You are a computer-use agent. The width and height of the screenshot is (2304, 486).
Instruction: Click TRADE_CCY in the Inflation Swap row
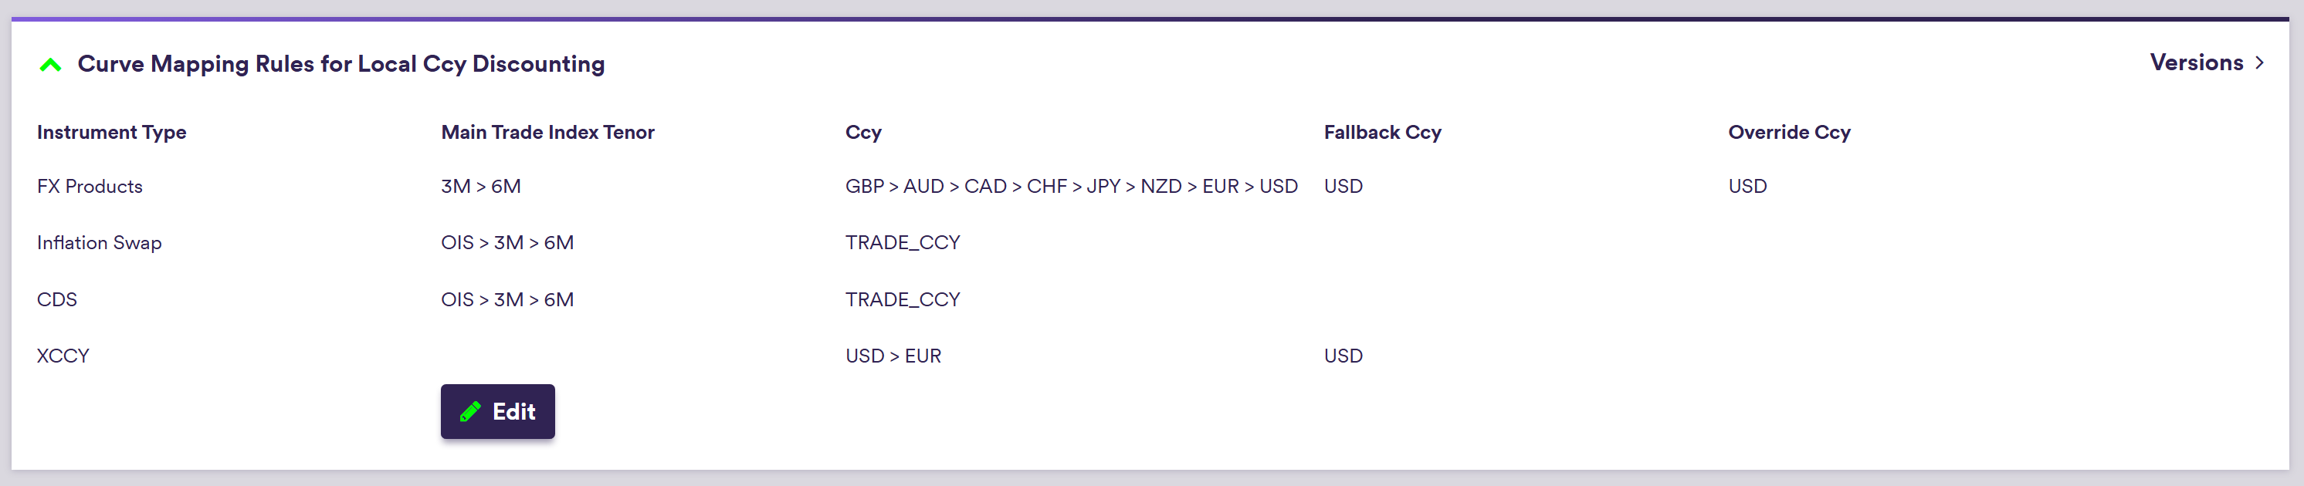[903, 243]
